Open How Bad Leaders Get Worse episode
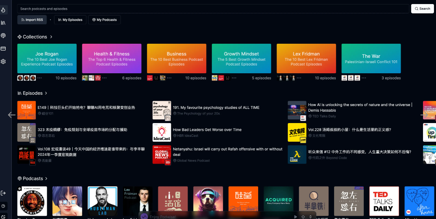This screenshot has height=219, width=436. [207, 130]
